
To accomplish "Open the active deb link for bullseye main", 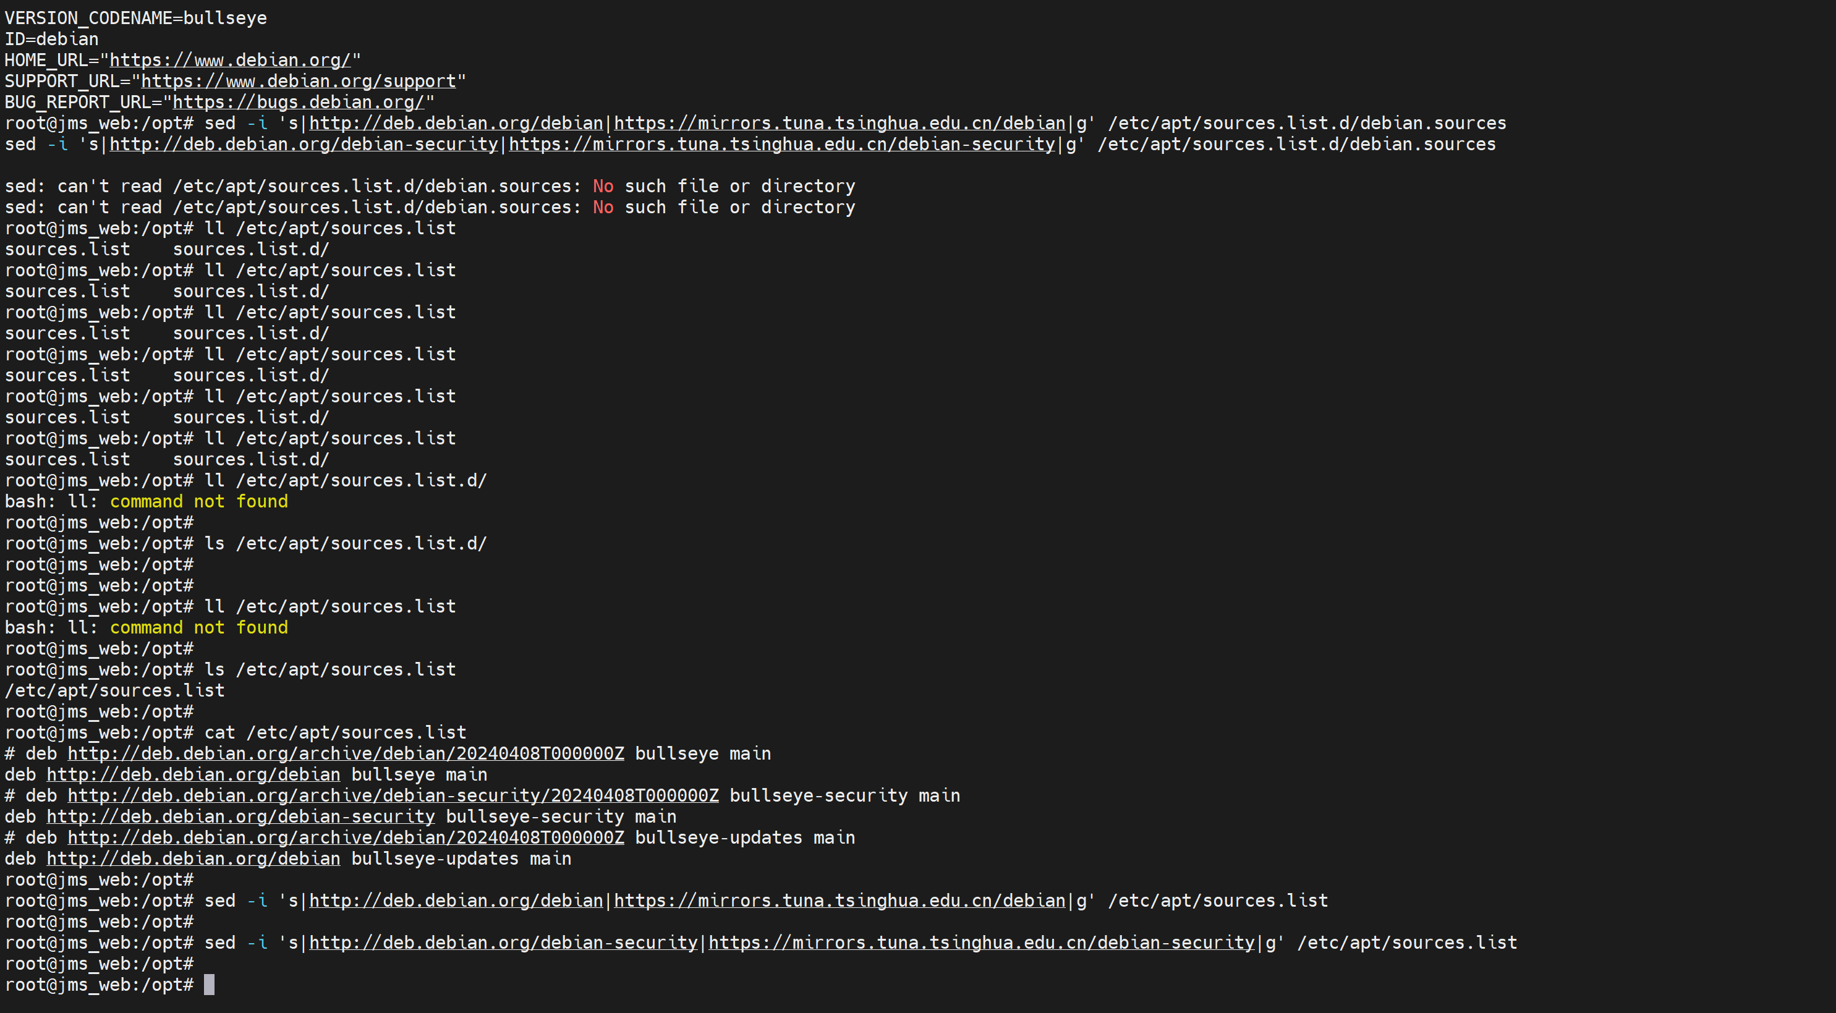I will point(193,774).
